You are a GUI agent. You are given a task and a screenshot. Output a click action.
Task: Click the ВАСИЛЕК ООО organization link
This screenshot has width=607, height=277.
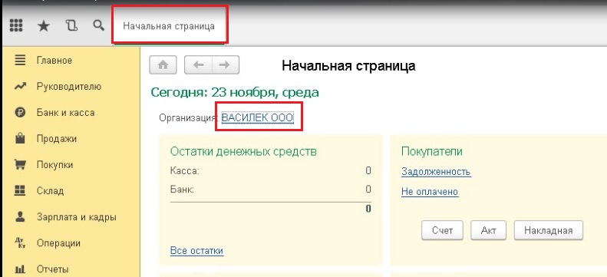[x=257, y=117]
